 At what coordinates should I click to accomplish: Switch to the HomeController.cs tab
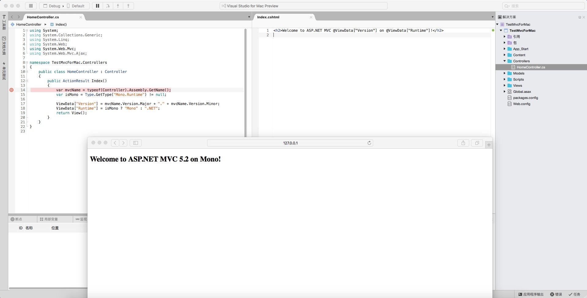(x=43, y=17)
